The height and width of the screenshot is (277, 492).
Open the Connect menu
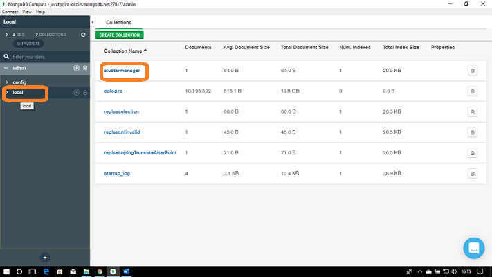pos(10,12)
